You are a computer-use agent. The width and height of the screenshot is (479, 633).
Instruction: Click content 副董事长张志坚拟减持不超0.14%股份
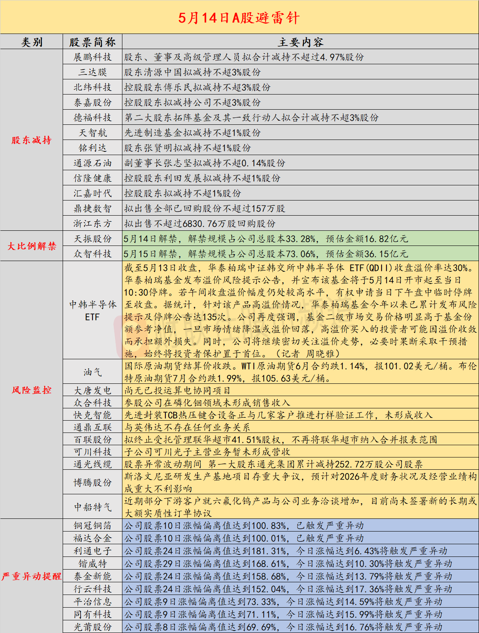point(205,163)
